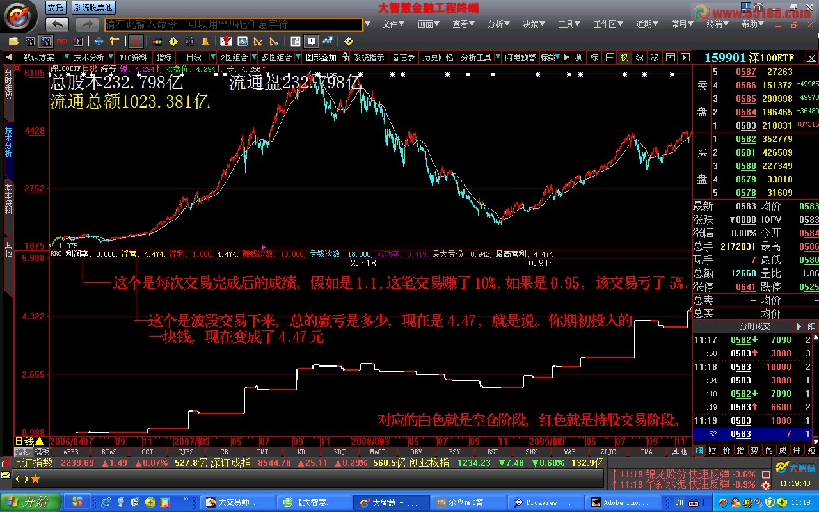This screenshot has width=819, height=512.
Task: Click the open folder toolbar icon
Action: click(x=13, y=42)
